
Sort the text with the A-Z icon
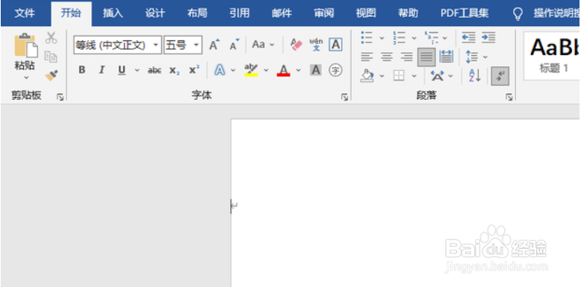click(x=475, y=76)
